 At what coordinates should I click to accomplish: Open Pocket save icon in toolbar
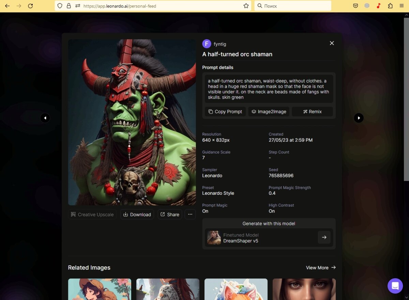point(355,6)
